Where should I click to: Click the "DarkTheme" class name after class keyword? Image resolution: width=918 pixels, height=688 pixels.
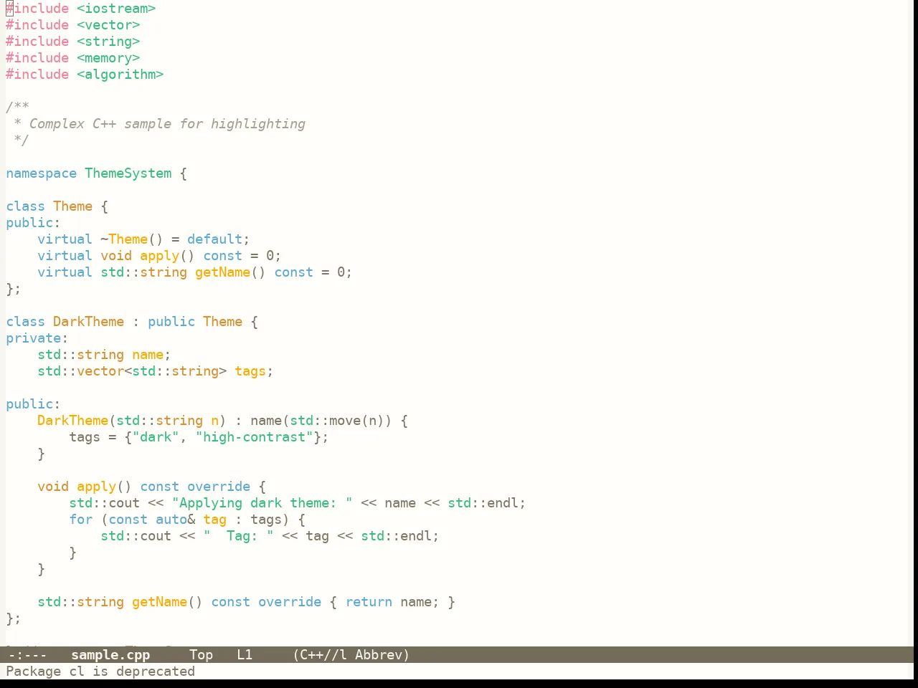click(x=88, y=322)
